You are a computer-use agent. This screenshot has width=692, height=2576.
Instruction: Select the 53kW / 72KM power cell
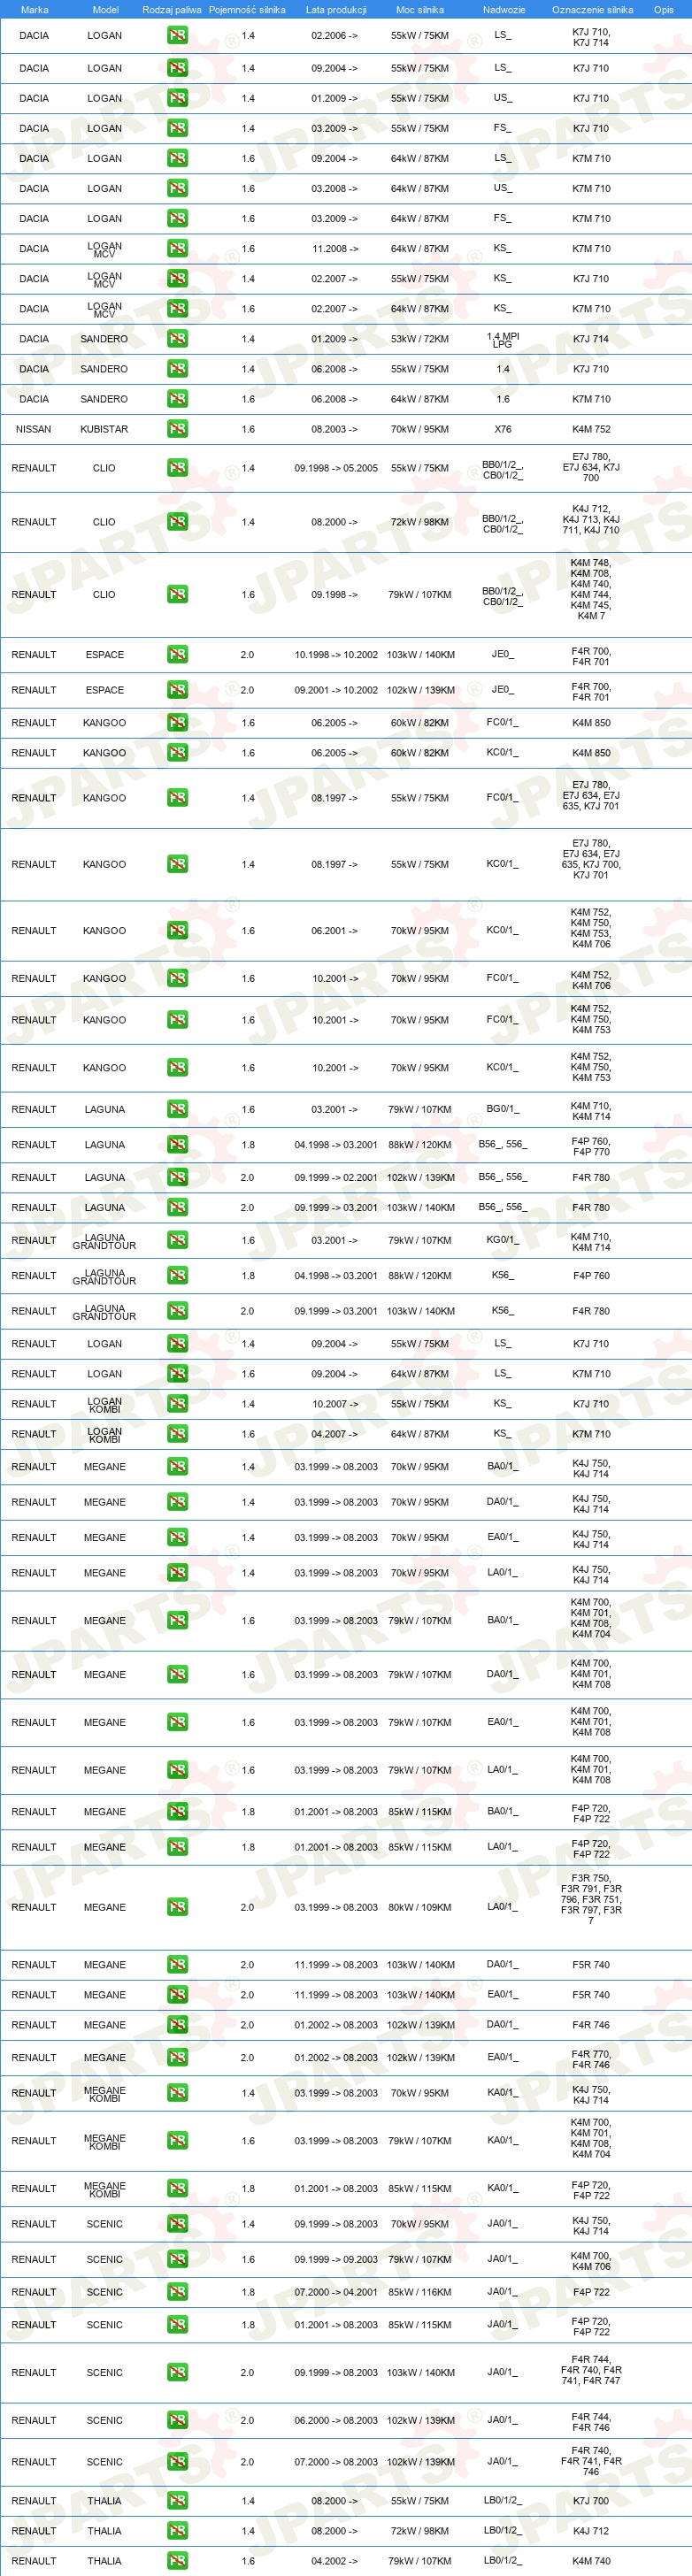click(420, 339)
